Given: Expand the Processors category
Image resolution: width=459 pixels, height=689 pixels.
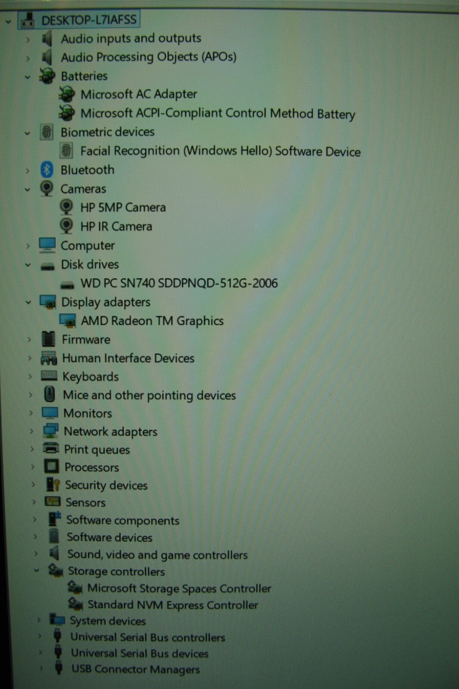Looking at the screenshot, I should [33, 467].
